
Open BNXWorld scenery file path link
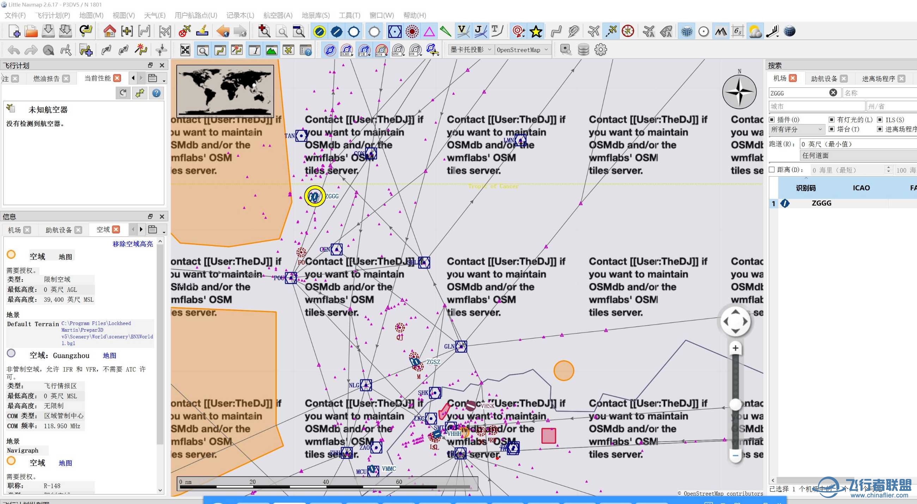click(107, 333)
